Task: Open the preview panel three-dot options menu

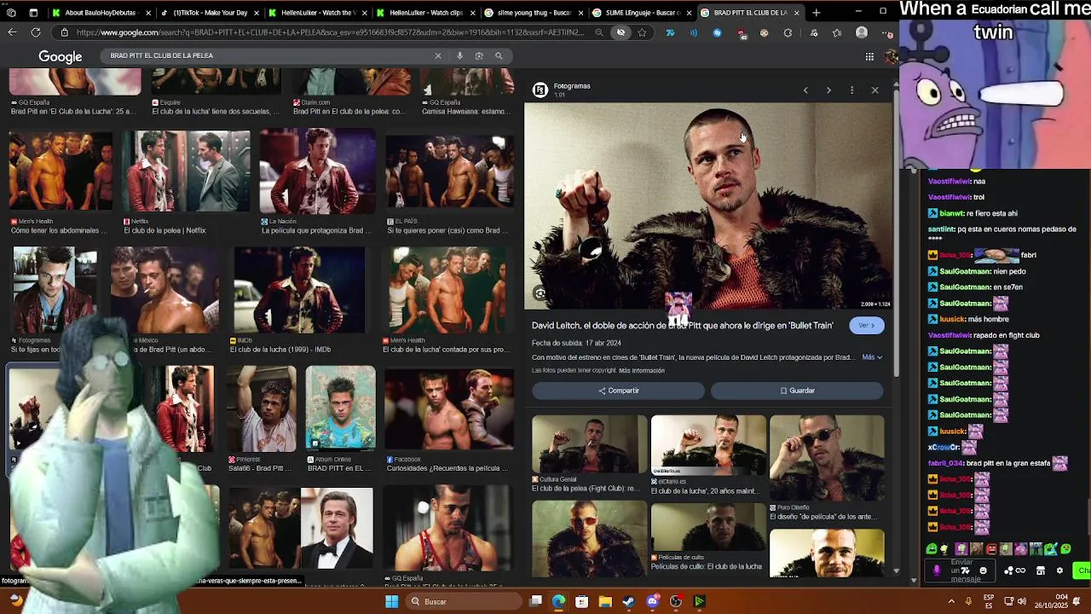Action: tap(851, 90)
